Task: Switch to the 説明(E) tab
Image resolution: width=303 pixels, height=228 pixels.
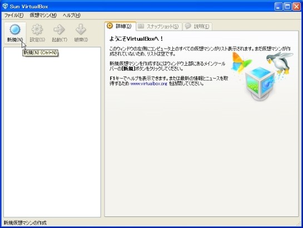Action: (197, 27)
